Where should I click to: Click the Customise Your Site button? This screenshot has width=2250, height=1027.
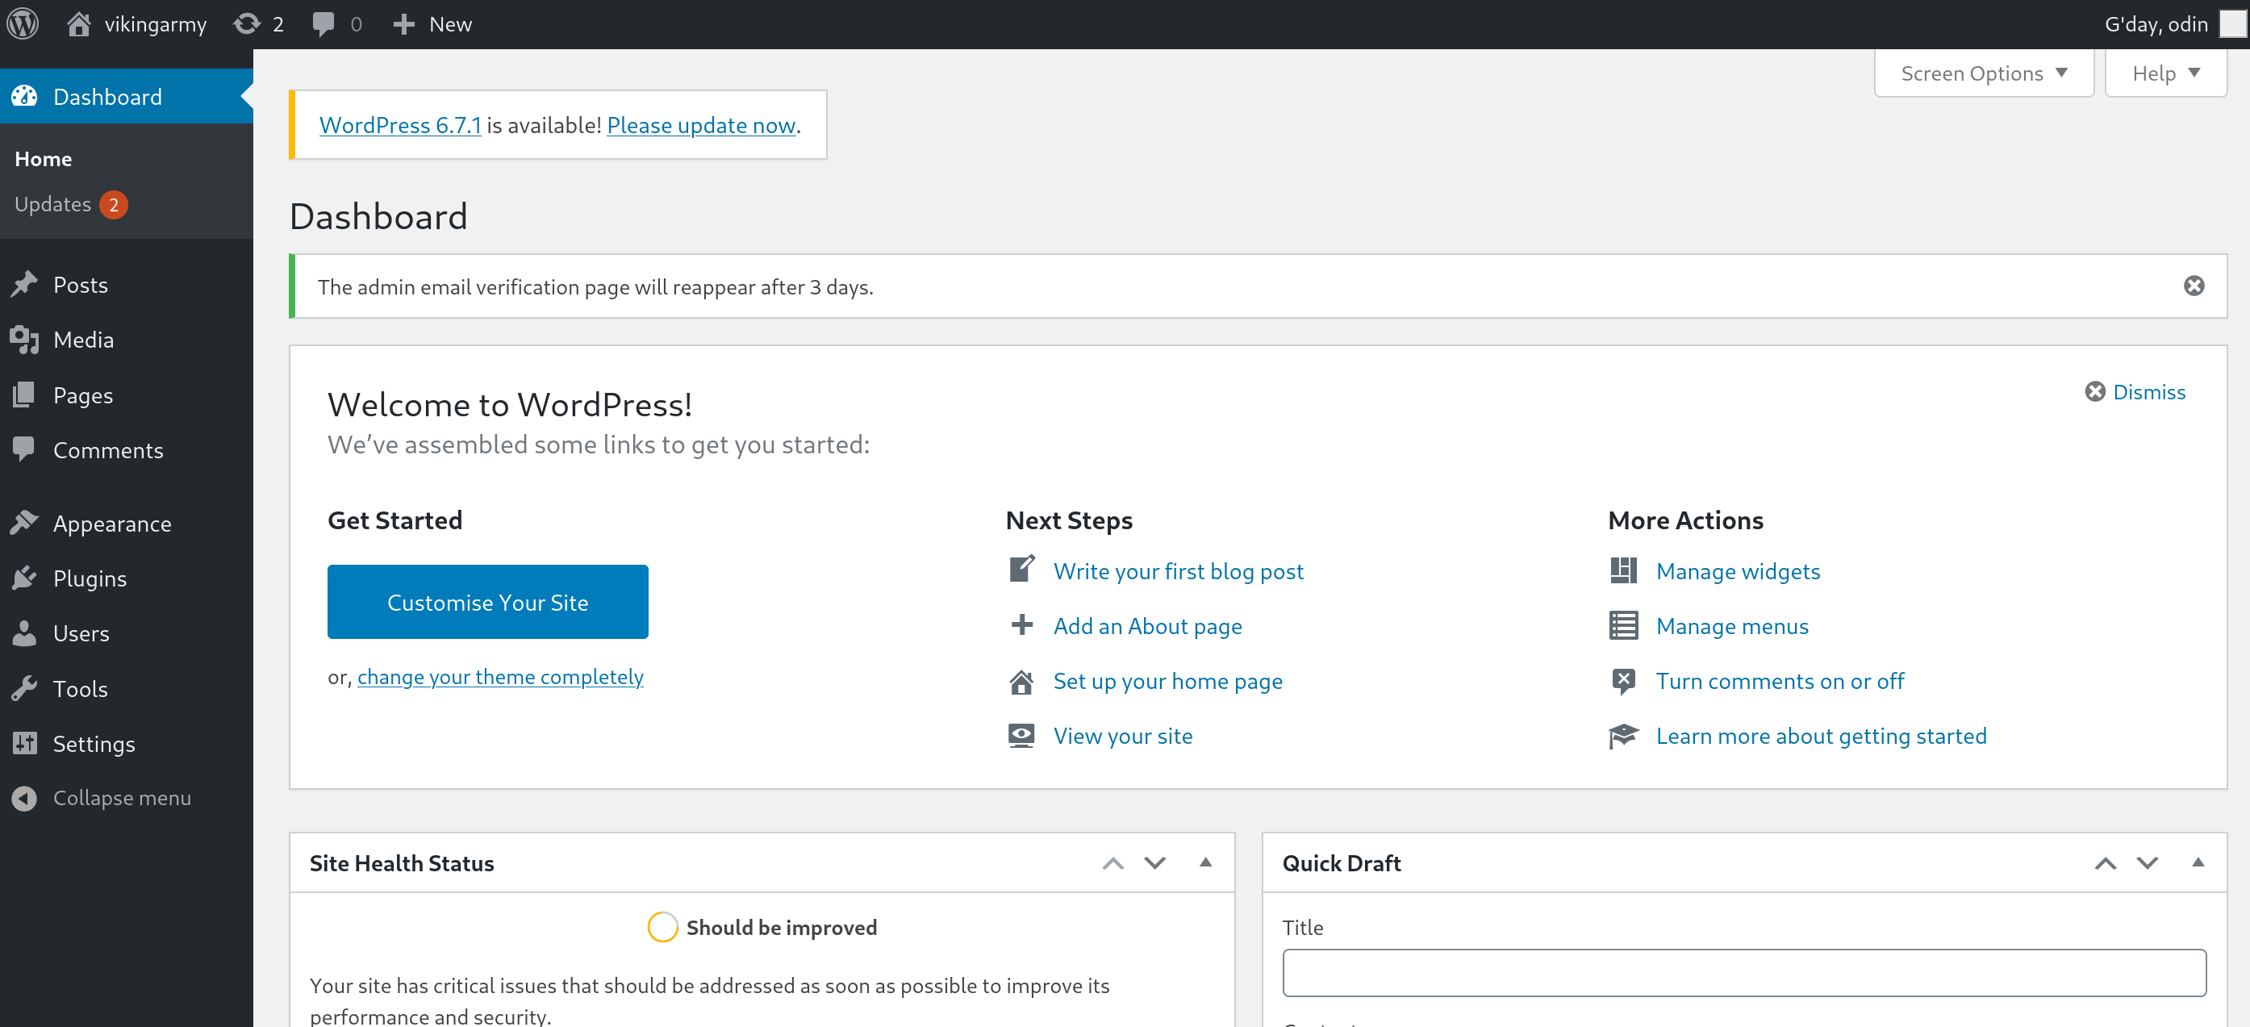487,602
